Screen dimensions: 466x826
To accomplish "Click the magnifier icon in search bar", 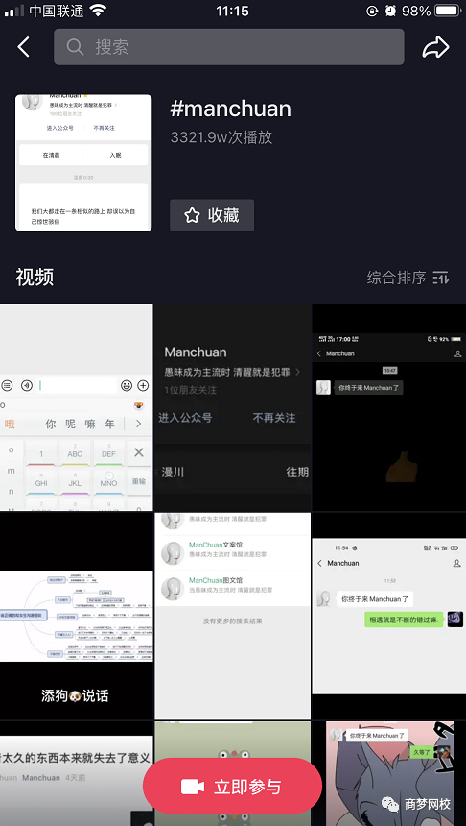I will click(x=75, y=47).
